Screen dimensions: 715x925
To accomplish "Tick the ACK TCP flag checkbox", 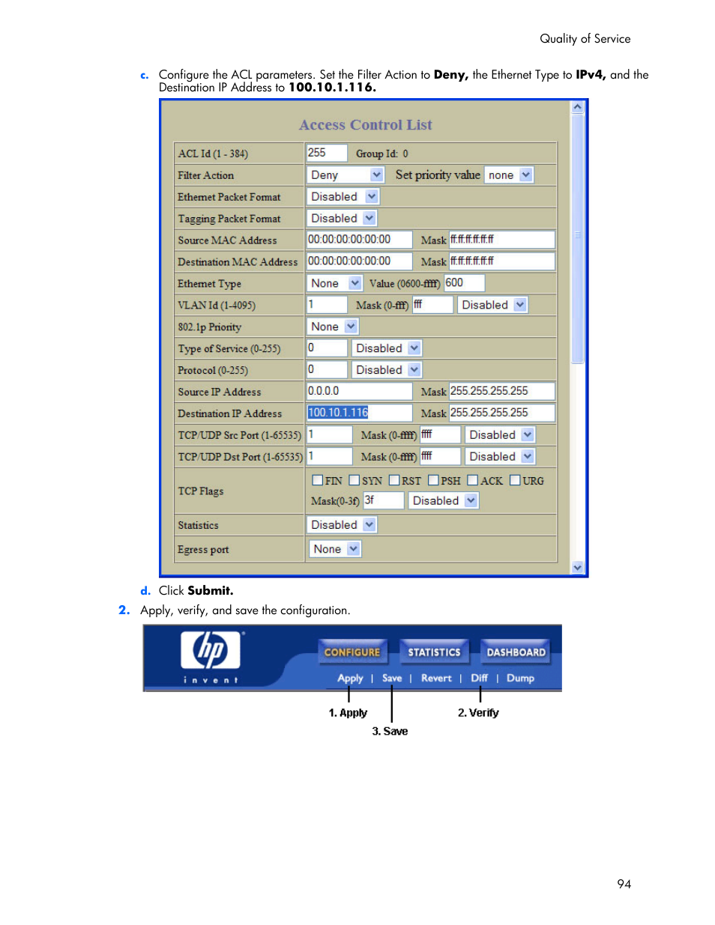I will [x=473, y=480].
